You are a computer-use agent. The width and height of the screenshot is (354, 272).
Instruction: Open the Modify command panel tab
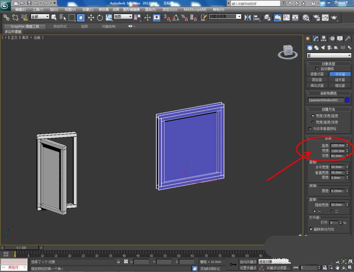point(316,39)
